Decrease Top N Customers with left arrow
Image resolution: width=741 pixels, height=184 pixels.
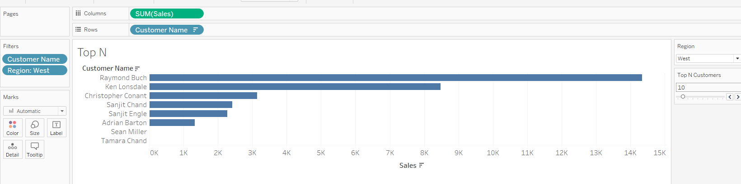click(729, 97)
